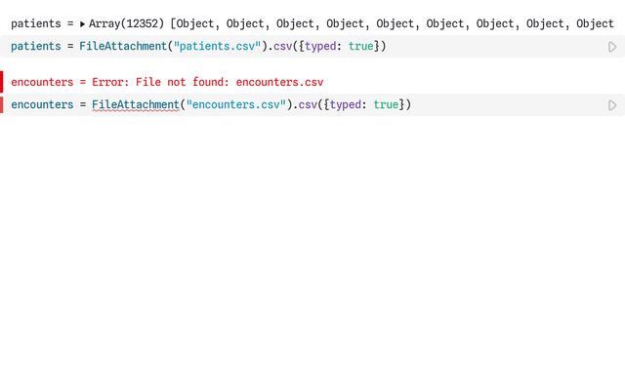Click the red error bar beside encounters output
Screen dimensions: 625x390
click(2, 82)
